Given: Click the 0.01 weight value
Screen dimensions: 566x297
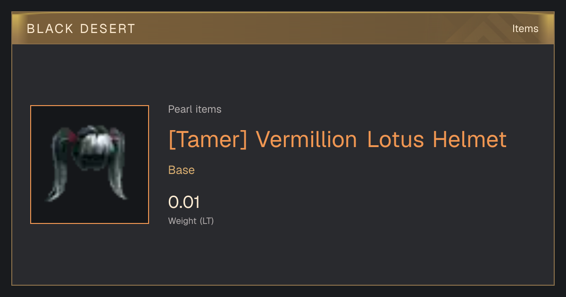Looking at the screenshot, I should click(x=184, y=202).
